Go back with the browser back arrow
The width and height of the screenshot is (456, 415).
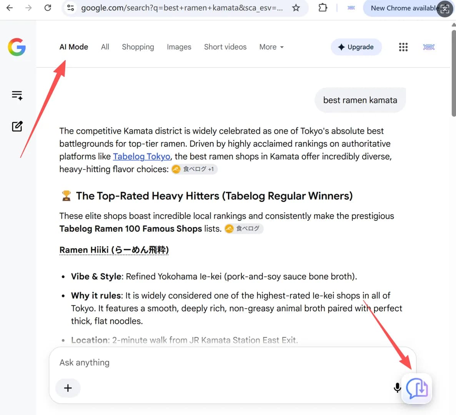10,8
